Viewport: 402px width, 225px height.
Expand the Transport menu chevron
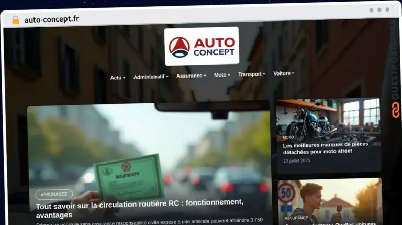click(264, 74)
